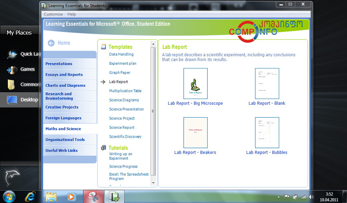Screen dimensions: 347x203
Task: Click Lab Report - Bubbles thumbnail
Action: pos(267,132)
